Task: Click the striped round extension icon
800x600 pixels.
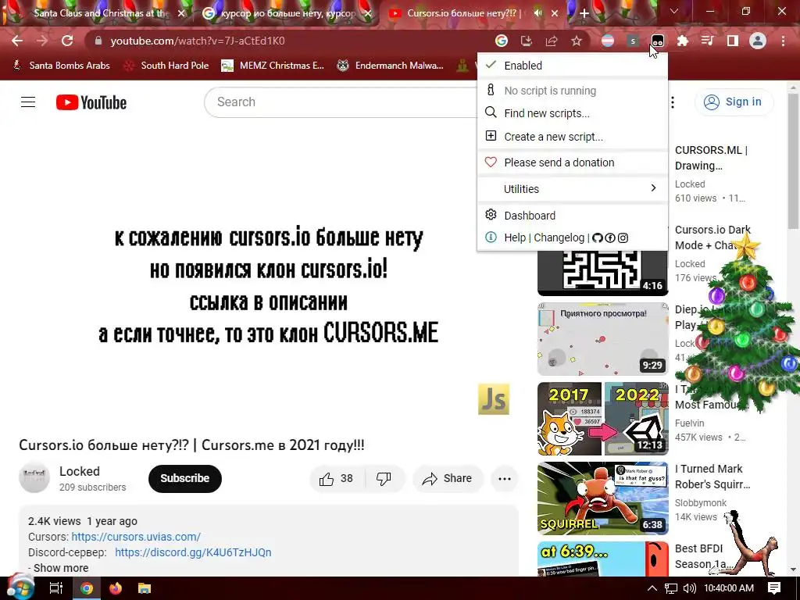Action: coord(608,41)
